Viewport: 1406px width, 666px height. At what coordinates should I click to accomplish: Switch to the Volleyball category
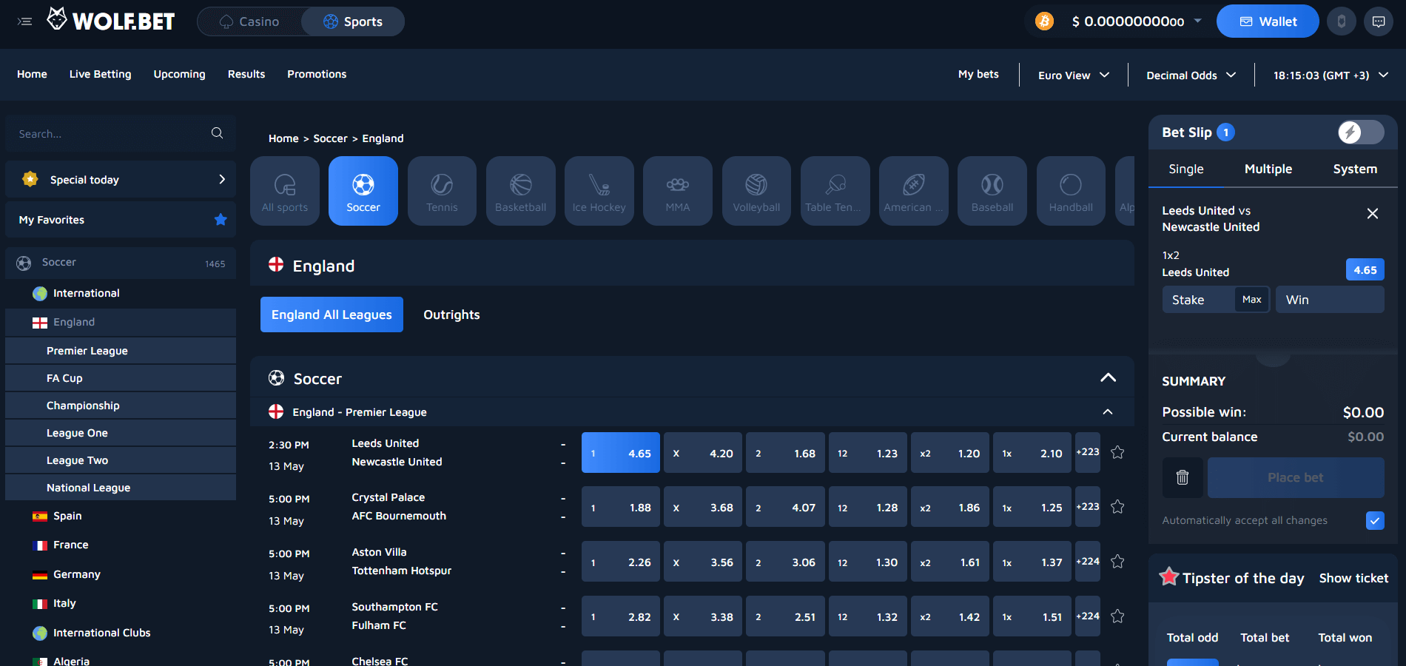tap(756, 190)
